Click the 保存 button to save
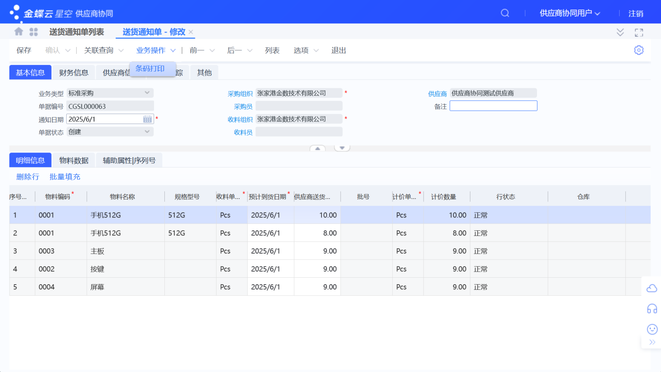 [x=23, y=50]
